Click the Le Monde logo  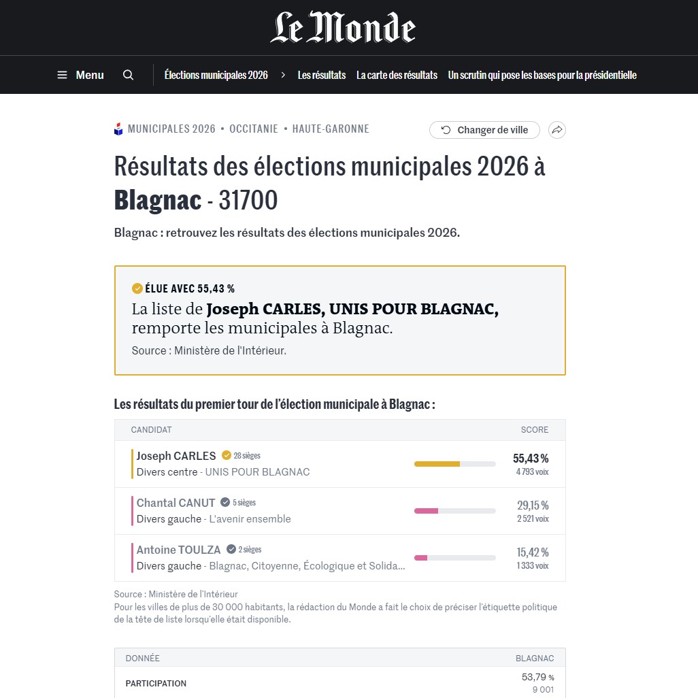(x=343, y=27)
